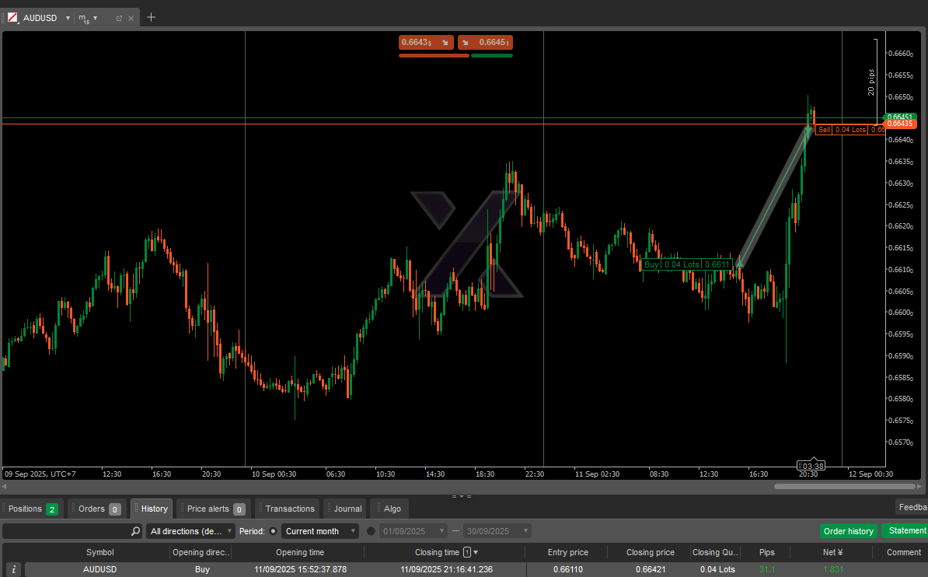The height and width of the screenshot is (577, 928).
Task: Switch to the Positions tab
Action: click(32, 509)
